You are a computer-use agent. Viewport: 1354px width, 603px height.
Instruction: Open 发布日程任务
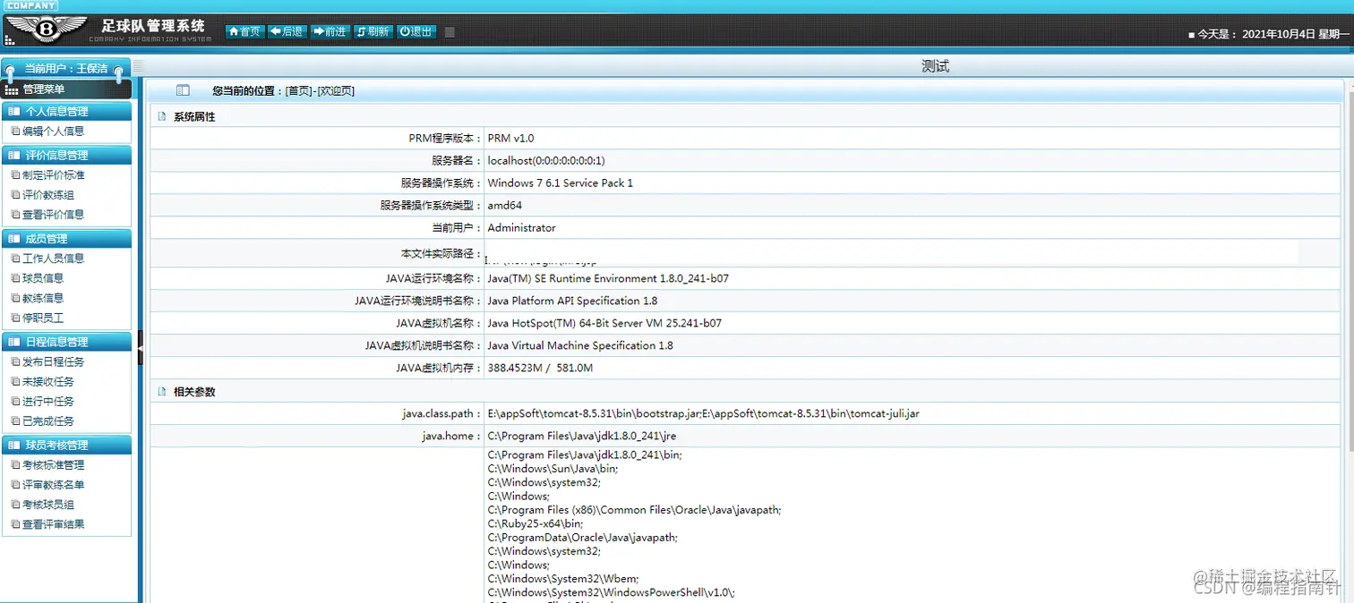[x=53, y=361]
